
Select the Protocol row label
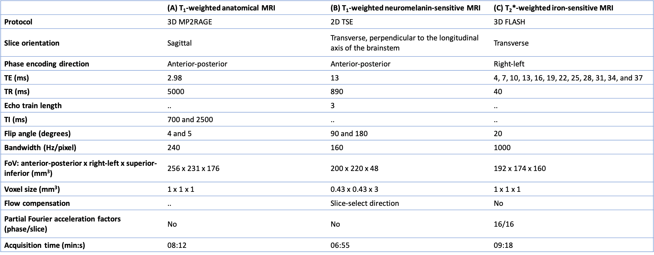coord(18,22)
